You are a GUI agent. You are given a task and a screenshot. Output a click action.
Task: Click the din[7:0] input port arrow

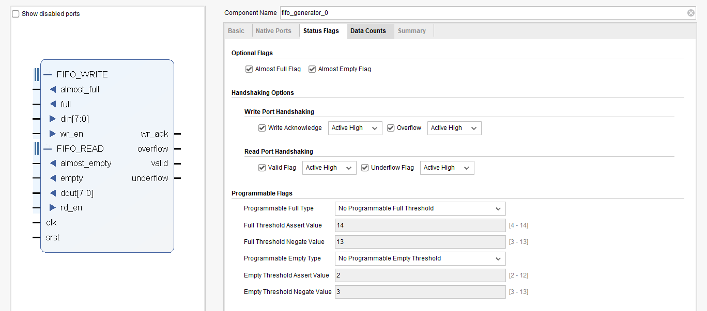[x=53, y=119]
